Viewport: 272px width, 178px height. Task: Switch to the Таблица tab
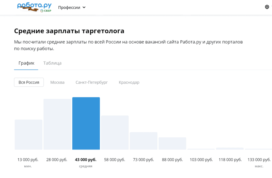coord(52,63)
